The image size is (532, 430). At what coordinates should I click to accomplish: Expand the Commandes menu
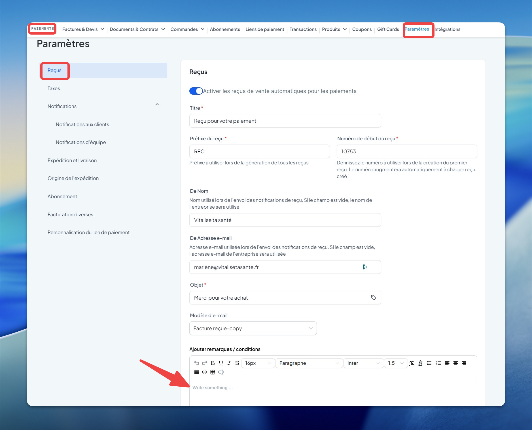point(187,29)
